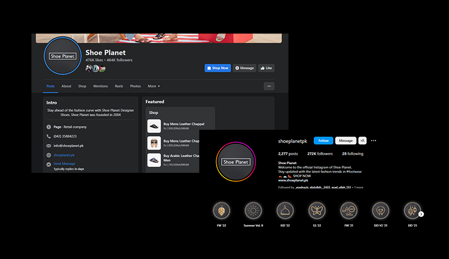Open the Mentions tab
This screenshot has height=259, width=449.
[100, 86]
